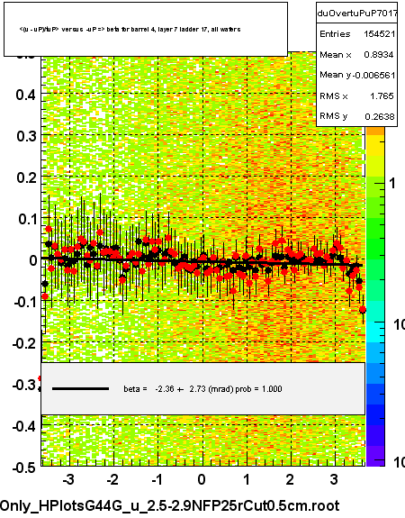
Task: Select the duOvertuPuP7017 stats box title
Action: [x=356, y=13]
